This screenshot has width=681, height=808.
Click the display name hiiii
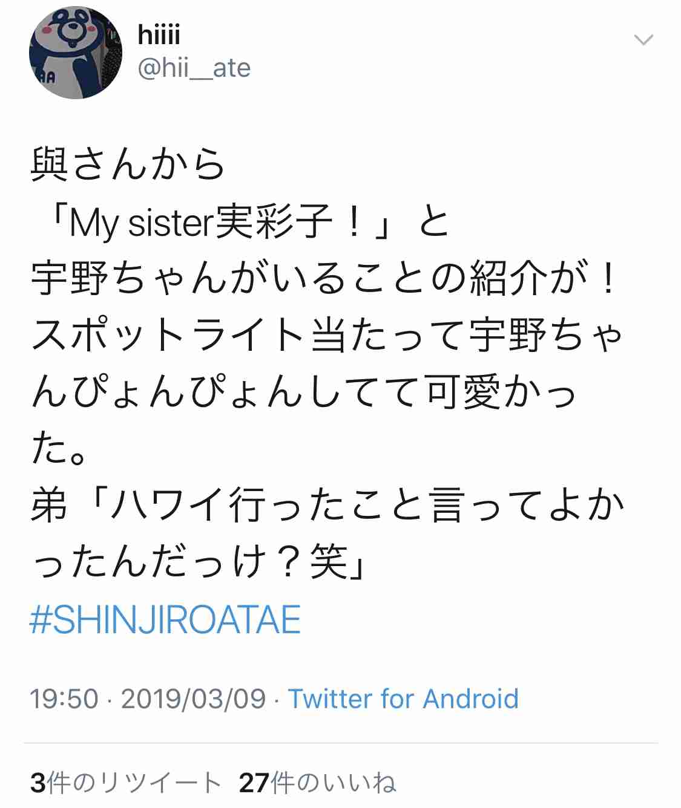159,34
